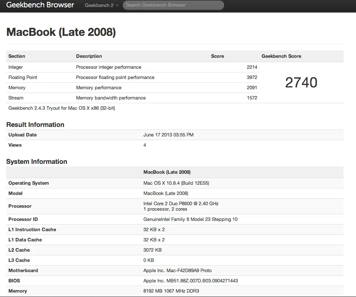Image resolution: width=356 pixels, height=297 pixels.
Task: Click the L1 Data Cache label
Action: (25, 240)
